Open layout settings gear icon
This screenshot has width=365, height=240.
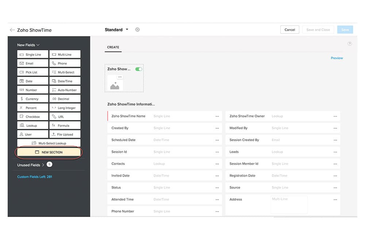[138, 30]
